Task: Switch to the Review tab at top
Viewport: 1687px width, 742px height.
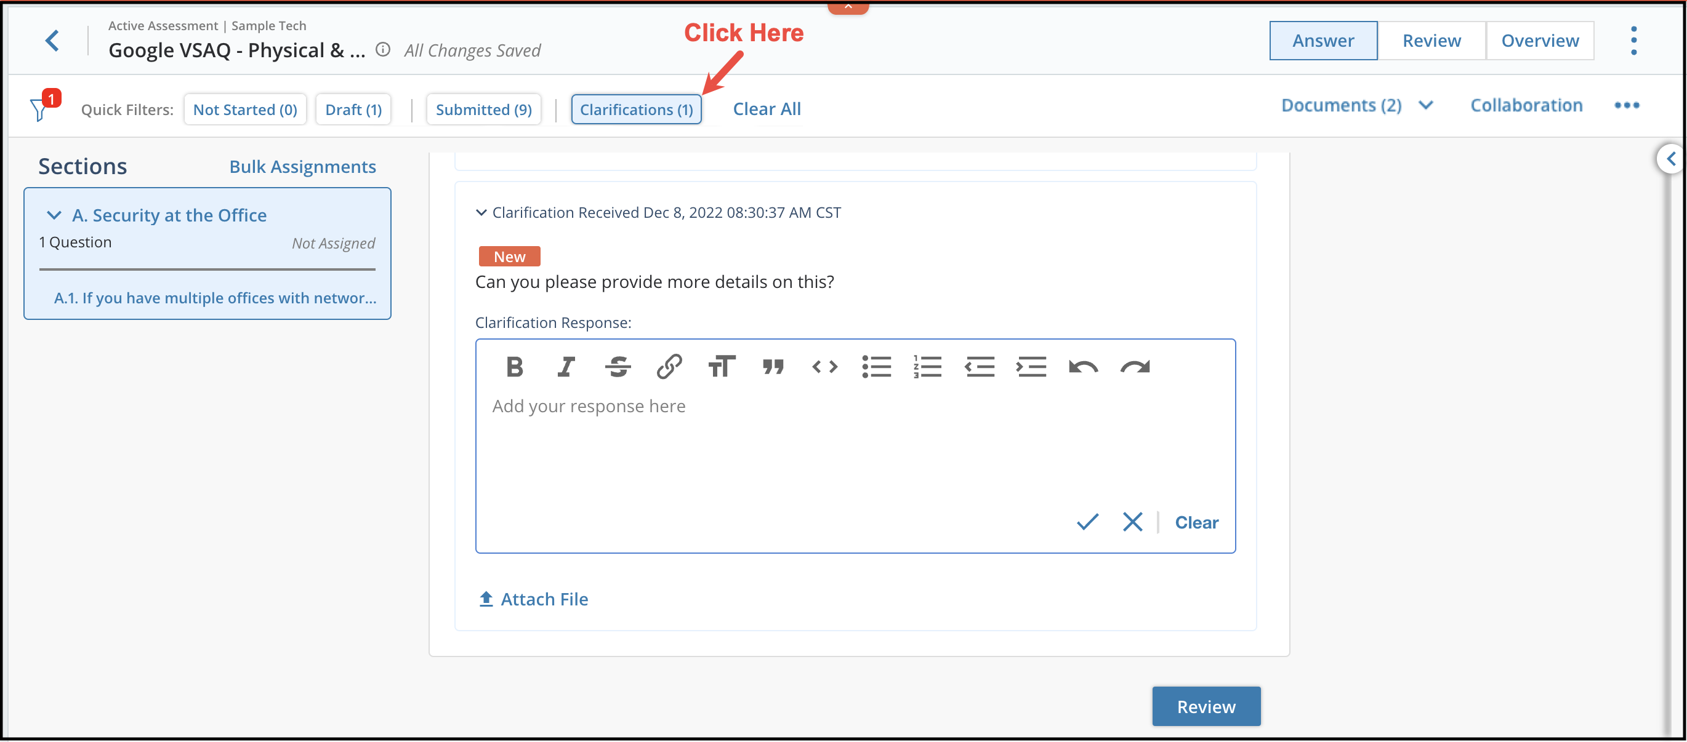Action: (x=1431, y=41)
